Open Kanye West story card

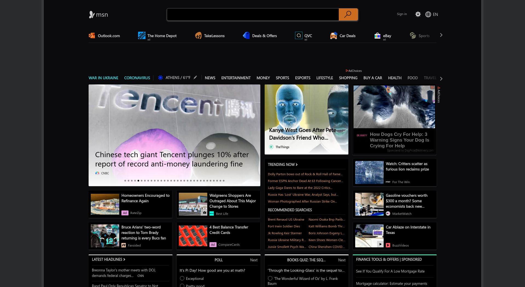pyautogui.click(x=307, y=119)
